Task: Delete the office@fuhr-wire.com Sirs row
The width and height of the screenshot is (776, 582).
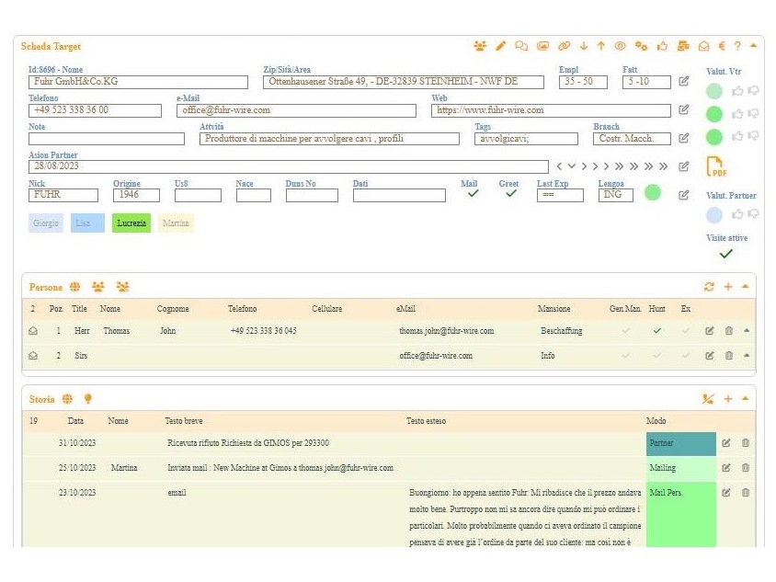Action: [728, 355]
